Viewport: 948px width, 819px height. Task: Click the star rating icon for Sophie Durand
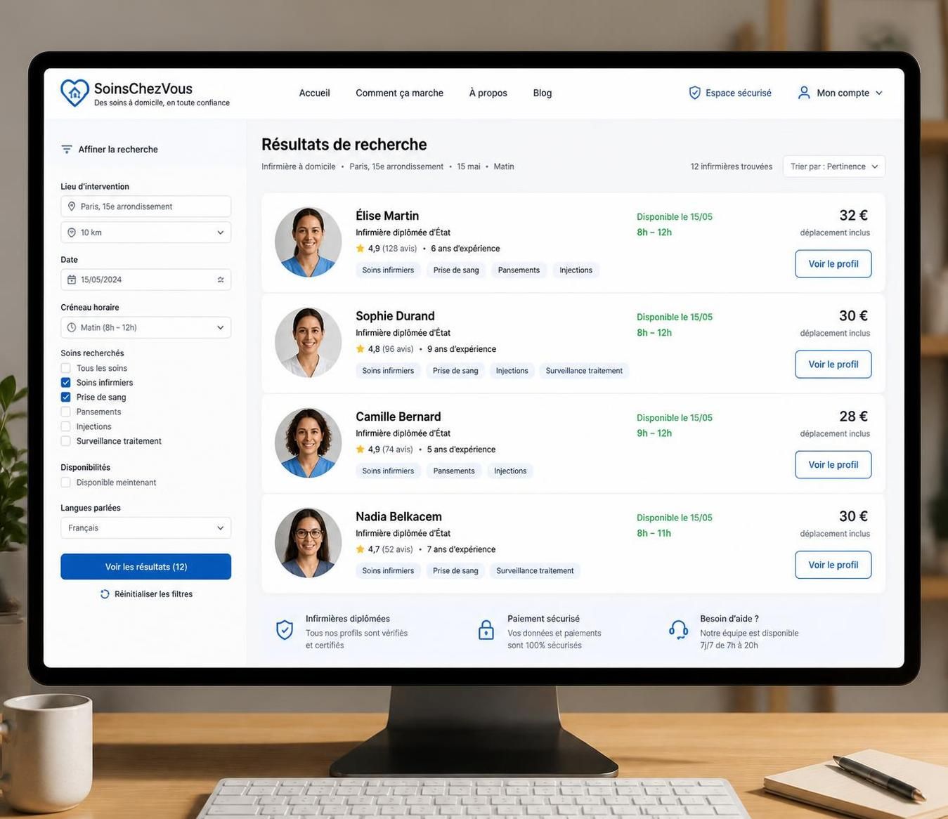tap(361, 349)
